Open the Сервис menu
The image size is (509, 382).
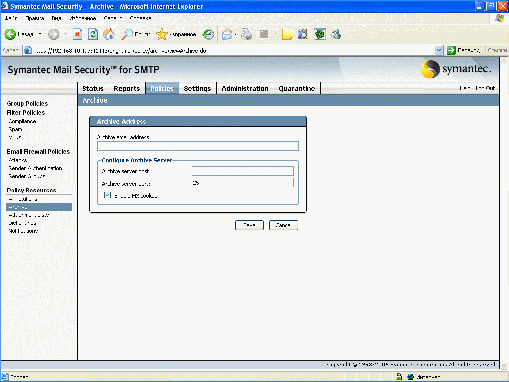(x=113, y=18)
